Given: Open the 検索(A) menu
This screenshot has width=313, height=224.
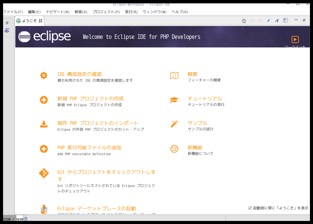Looking at the screenshot, I should coord(81,12).
